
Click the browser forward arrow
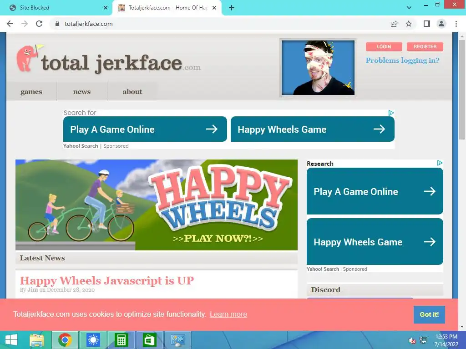(25, 24)
